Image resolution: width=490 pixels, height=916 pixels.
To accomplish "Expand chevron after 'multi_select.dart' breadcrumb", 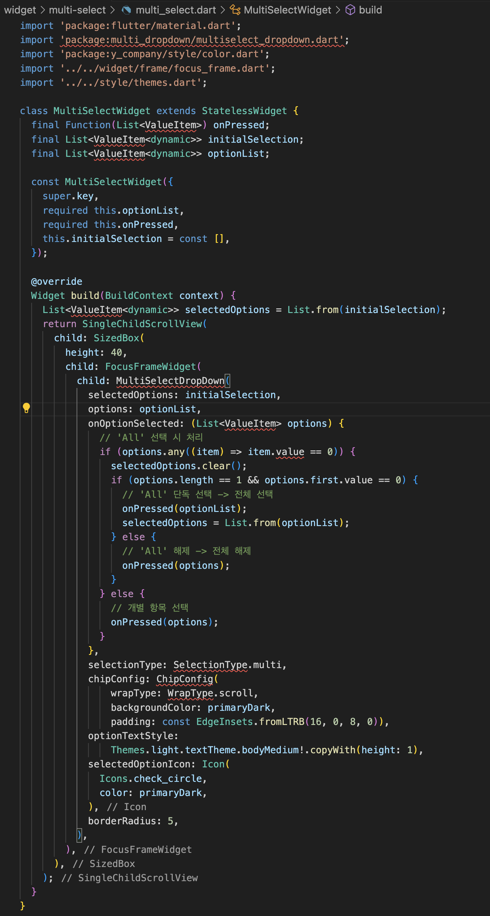I will (x=223, y=10).
